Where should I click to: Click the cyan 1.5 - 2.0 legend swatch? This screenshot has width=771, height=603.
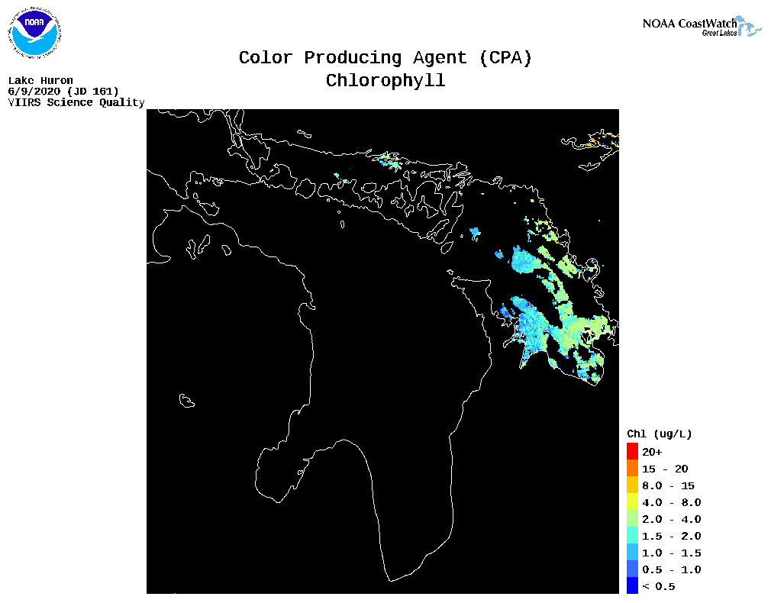pos(632,535)
